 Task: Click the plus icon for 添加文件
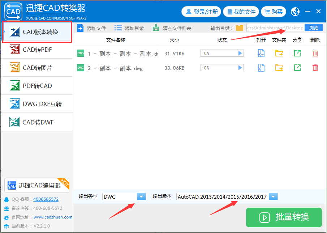[80, 28]
